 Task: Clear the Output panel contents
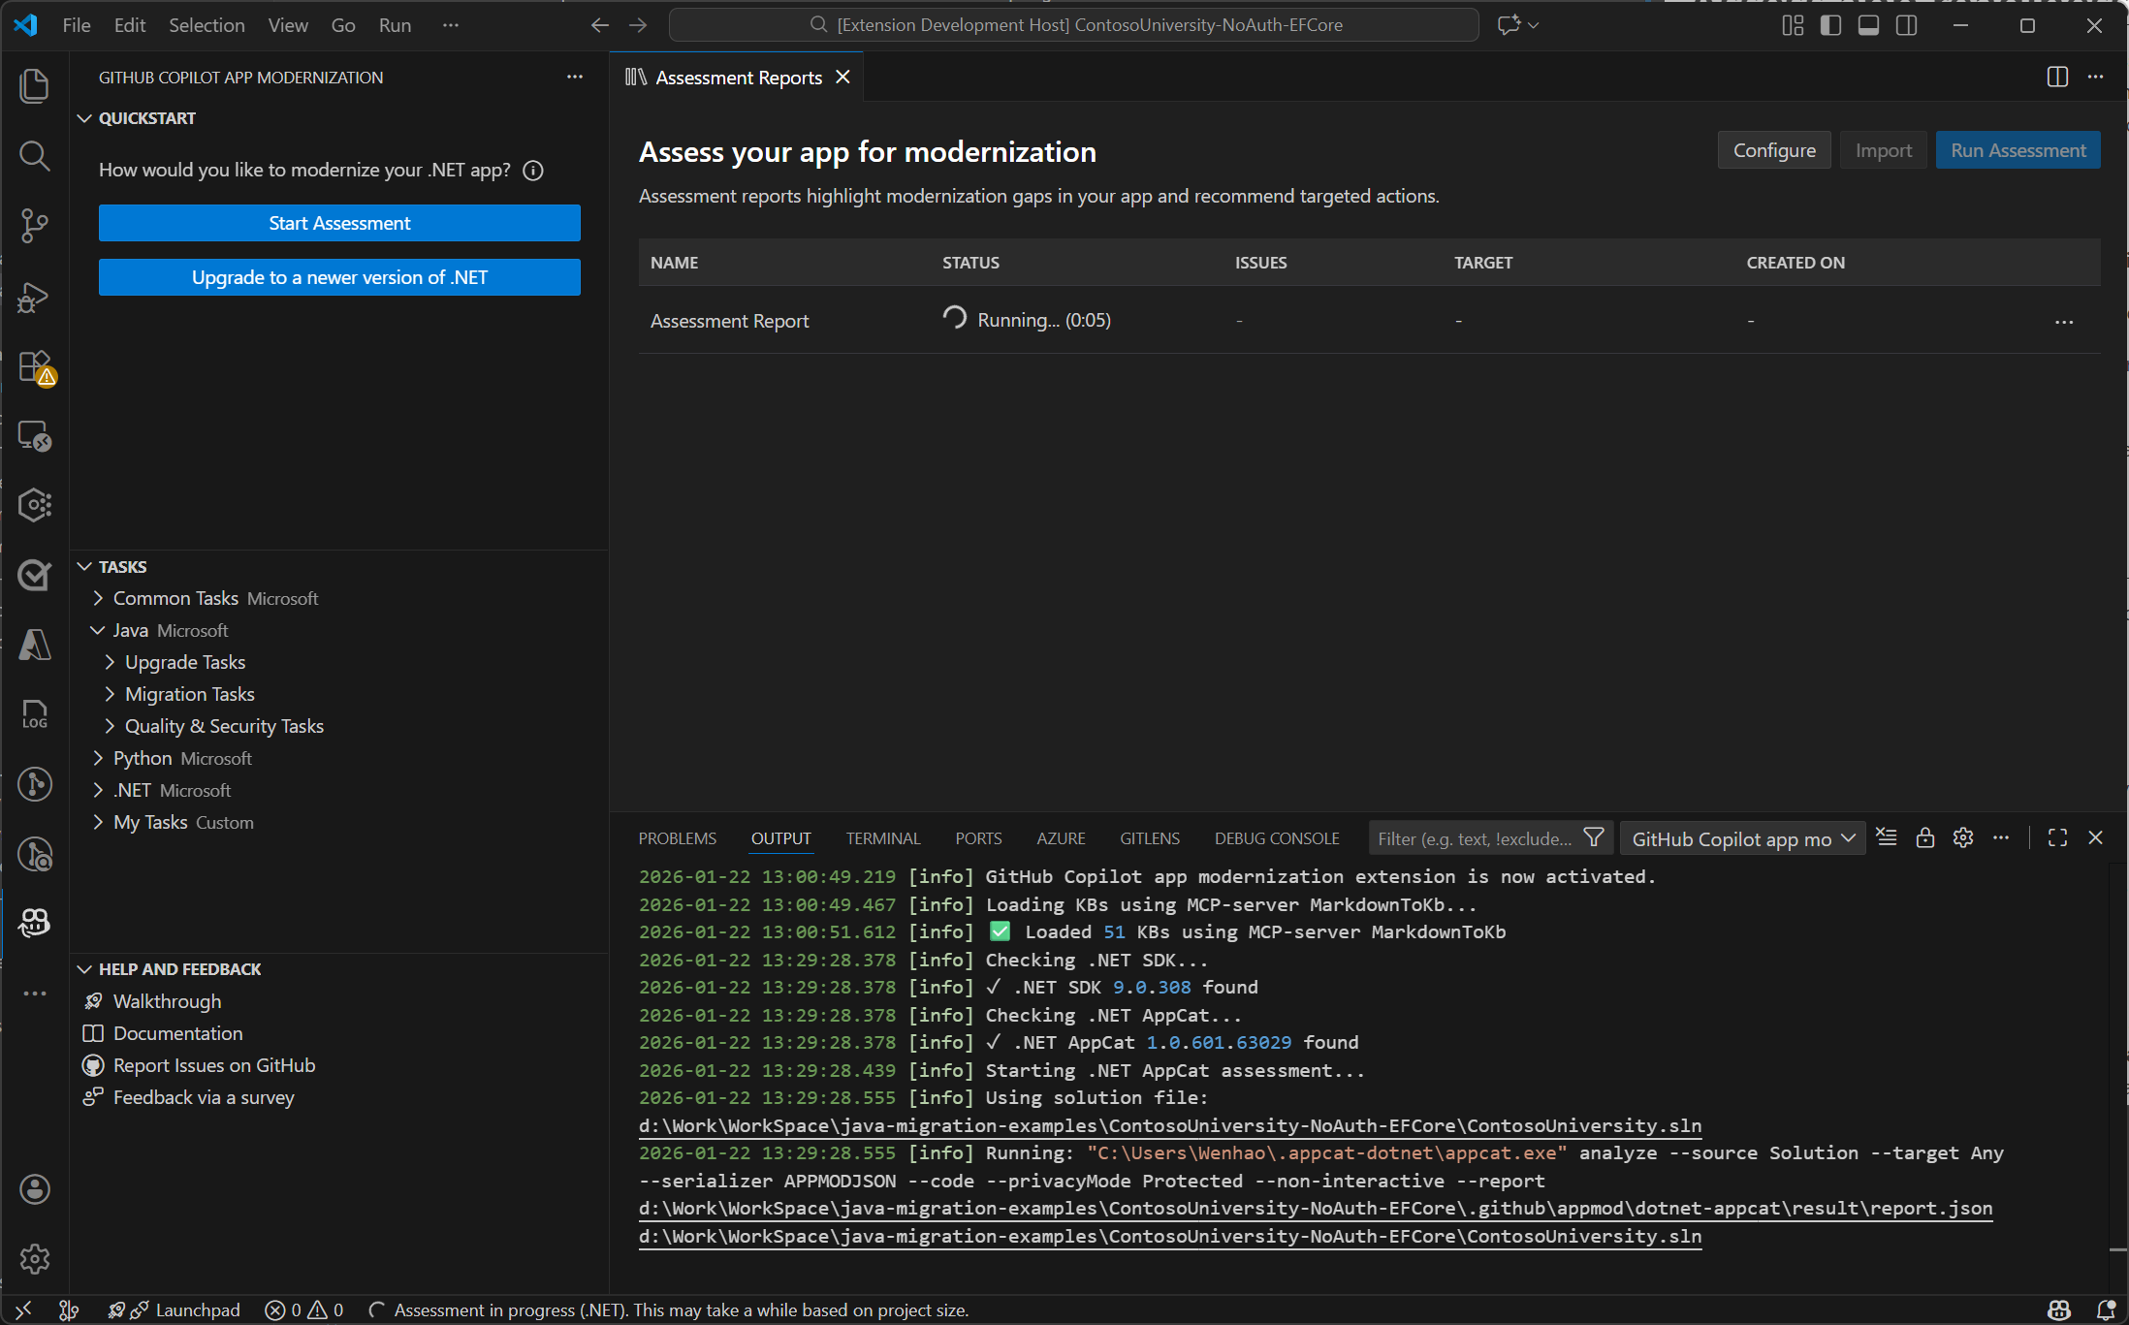pyautogui.click(x=1887, y=836)
